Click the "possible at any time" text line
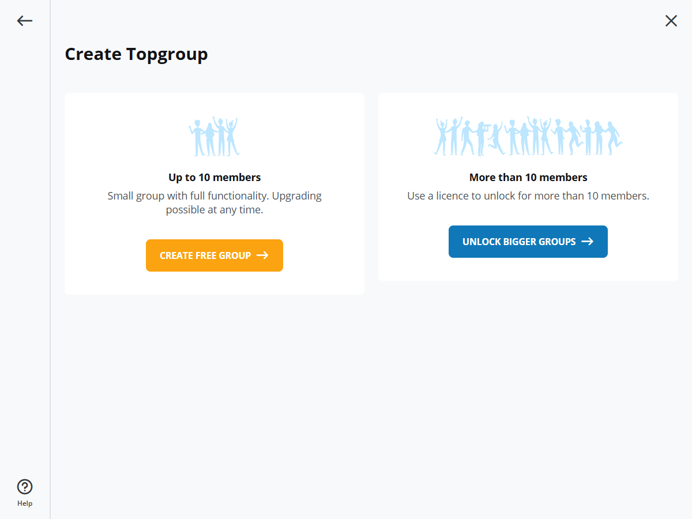Image resolution: width=692 pixels, height=519 pixels. click(x=215, y=210)
